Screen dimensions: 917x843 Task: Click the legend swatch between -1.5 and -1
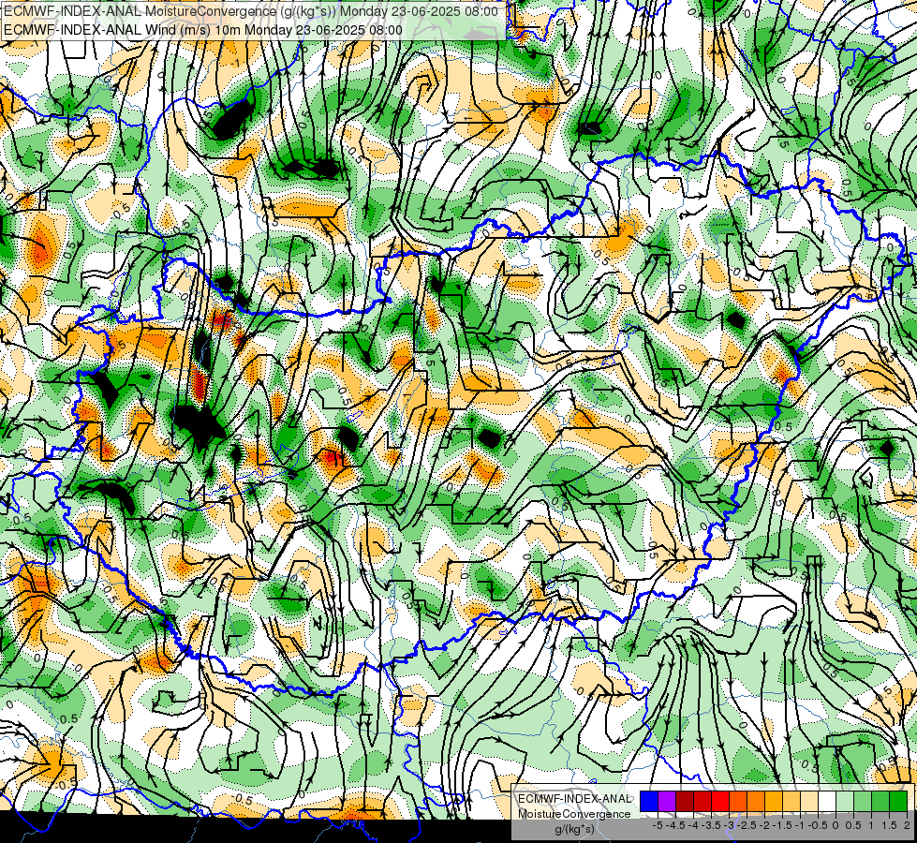coord(791,801)
